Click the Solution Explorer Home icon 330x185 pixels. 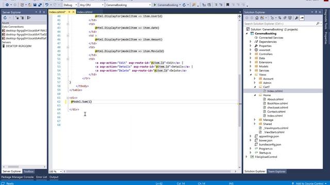pyautogui.click(x=257, y=18)
